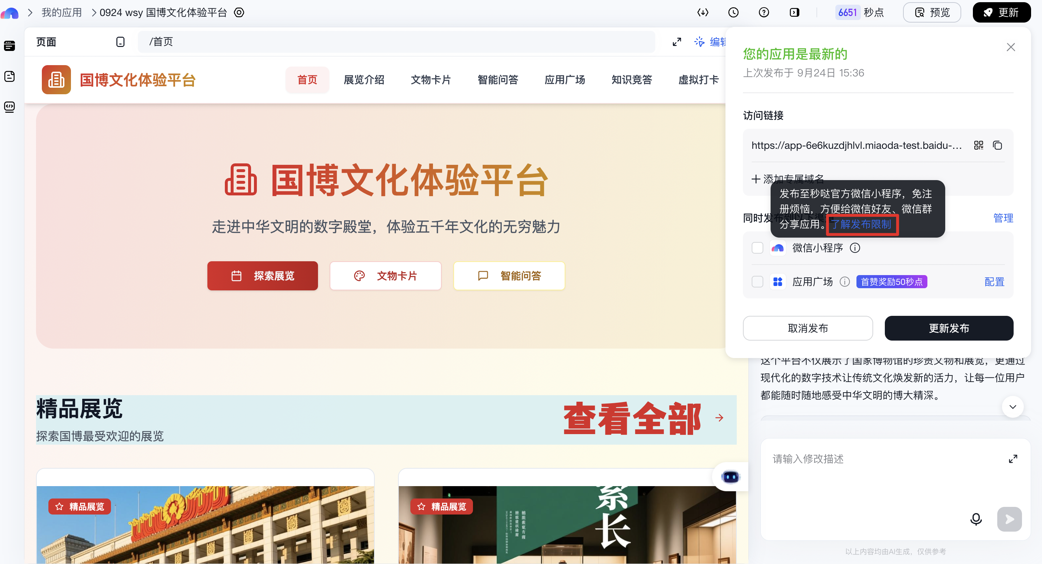
Task: Open the help question-mark icon
Action: click(x=764, y=12)
